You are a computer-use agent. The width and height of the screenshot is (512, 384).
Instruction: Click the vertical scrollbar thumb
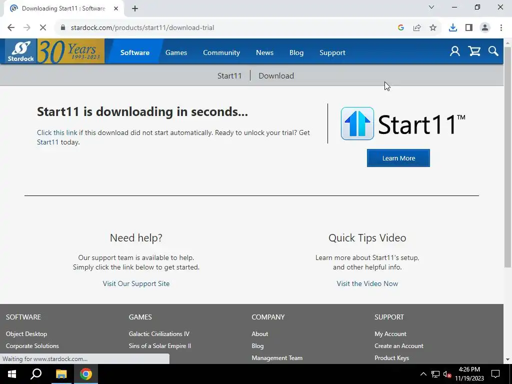coord(508,157)
